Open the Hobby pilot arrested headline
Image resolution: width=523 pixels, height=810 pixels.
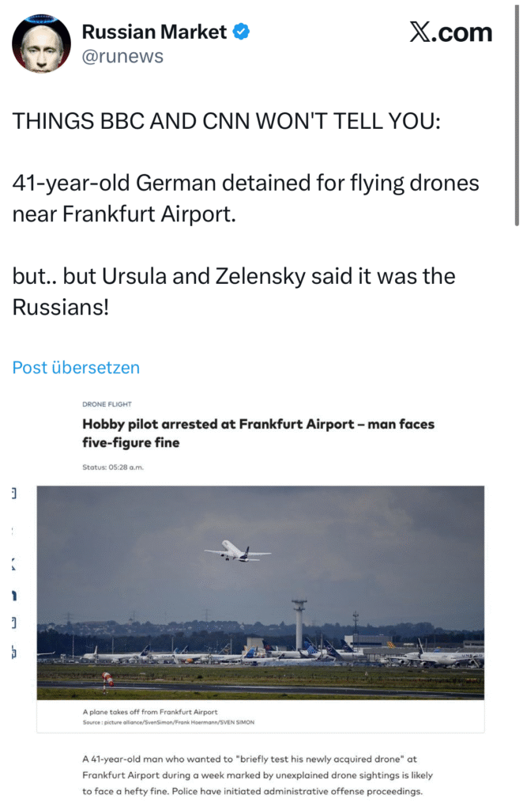click(258, 433)
